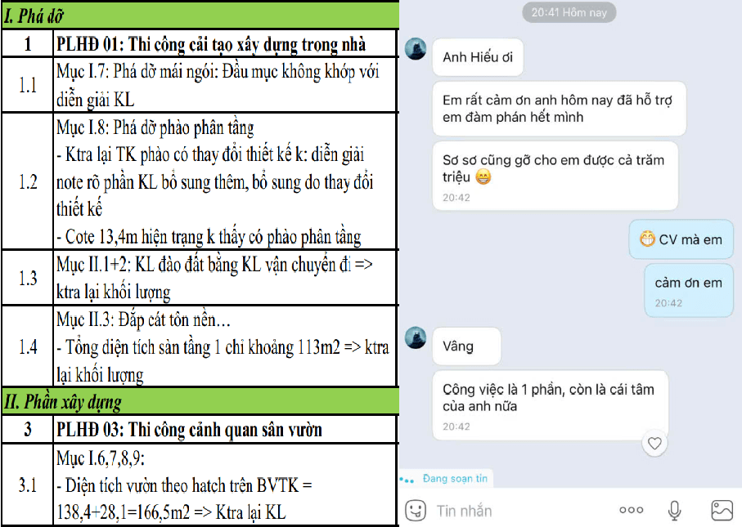Select the 'I. Phá dỡ' green header row
The image size is (742, 527).
click(200, 16)
